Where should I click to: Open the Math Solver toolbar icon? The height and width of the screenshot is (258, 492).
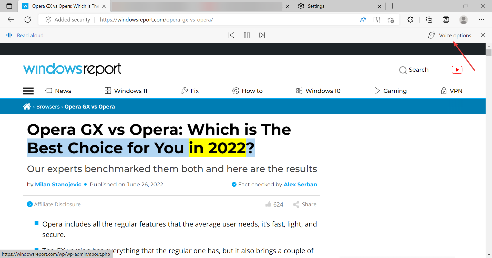tap(446, 20)
